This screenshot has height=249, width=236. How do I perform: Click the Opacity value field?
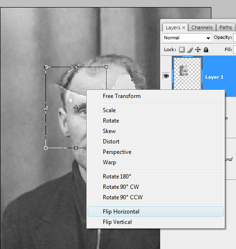pos(235,37)
